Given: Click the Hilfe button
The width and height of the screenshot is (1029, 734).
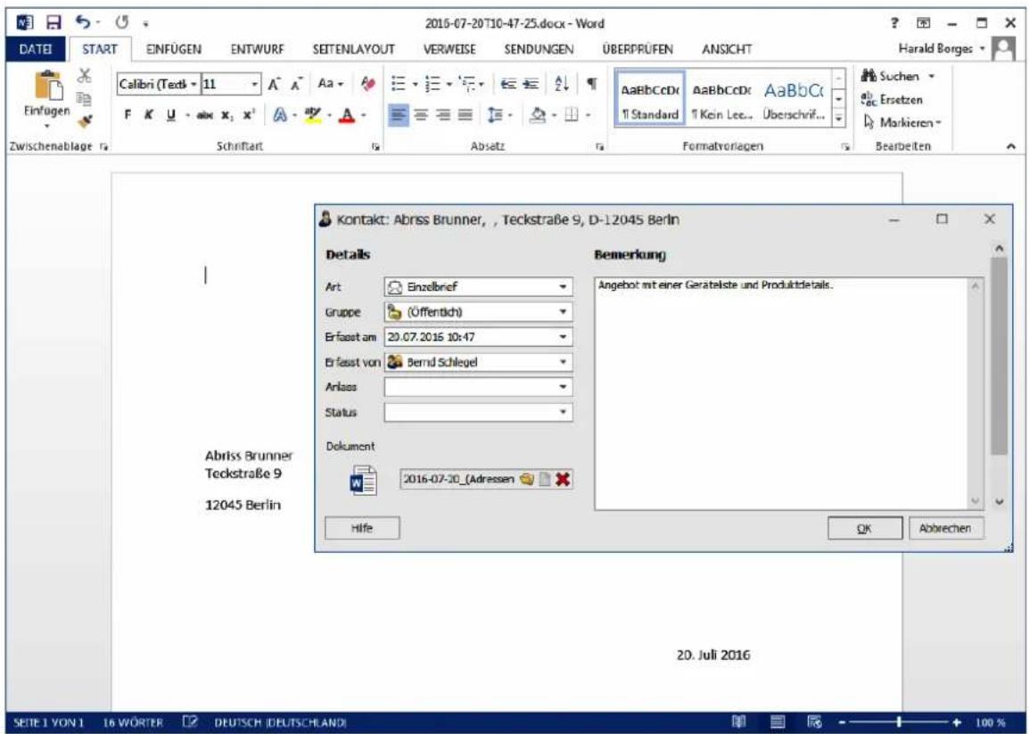Looking at the screenshot, I should [362, 529].
